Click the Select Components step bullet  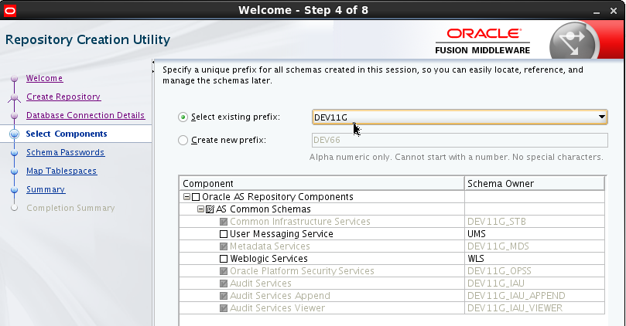click(15, 134)
